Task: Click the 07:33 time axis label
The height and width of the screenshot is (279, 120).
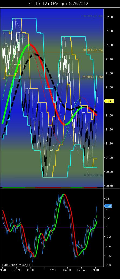Action: click(16, 270)
